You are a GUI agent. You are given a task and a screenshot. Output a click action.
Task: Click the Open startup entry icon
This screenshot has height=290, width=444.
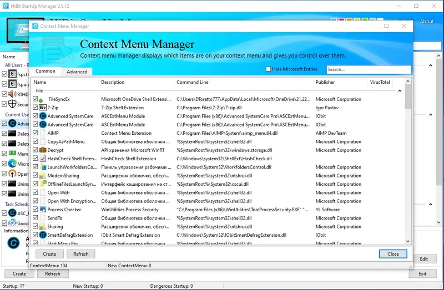[12, 173]
